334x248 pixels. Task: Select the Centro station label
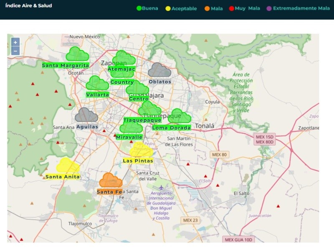139,99
